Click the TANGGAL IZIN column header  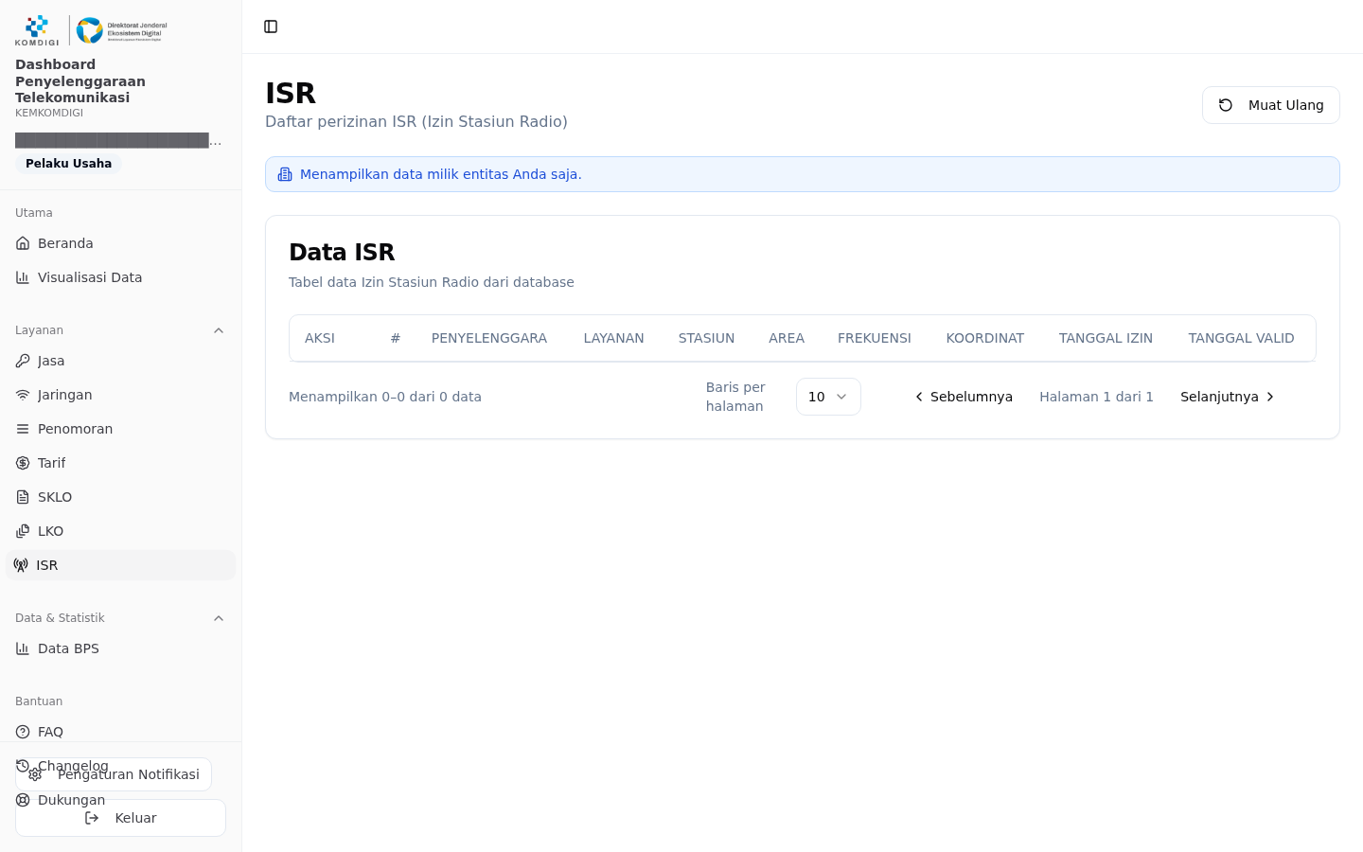pyautogui.click(x=1106, y=338)
